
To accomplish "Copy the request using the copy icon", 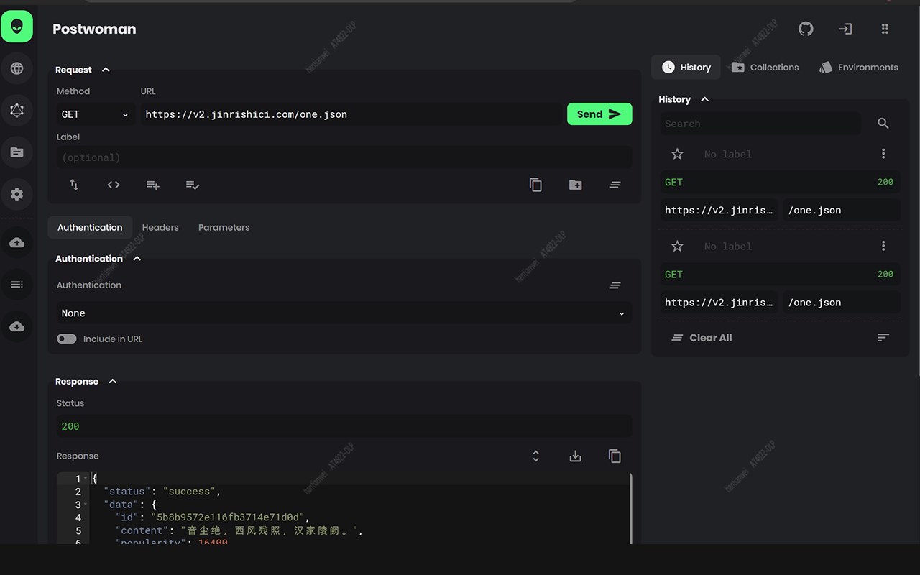I will click(535, 185).
